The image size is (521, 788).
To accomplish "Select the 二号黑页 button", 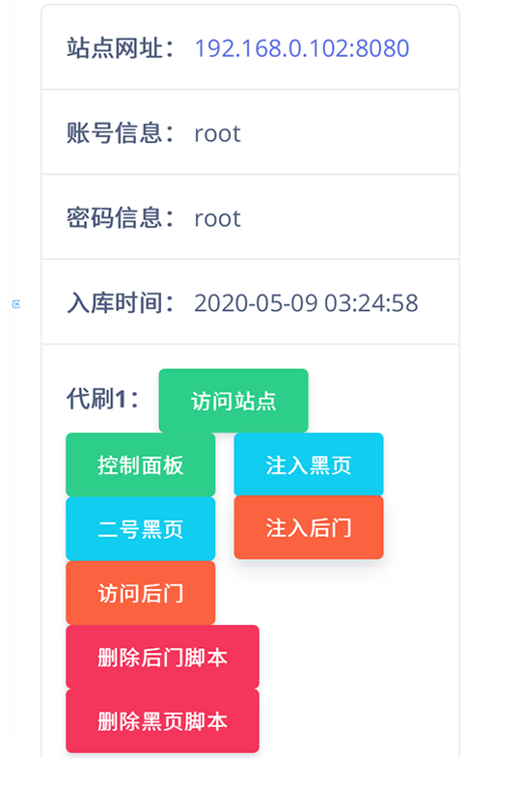I will [x=141, y=528].
